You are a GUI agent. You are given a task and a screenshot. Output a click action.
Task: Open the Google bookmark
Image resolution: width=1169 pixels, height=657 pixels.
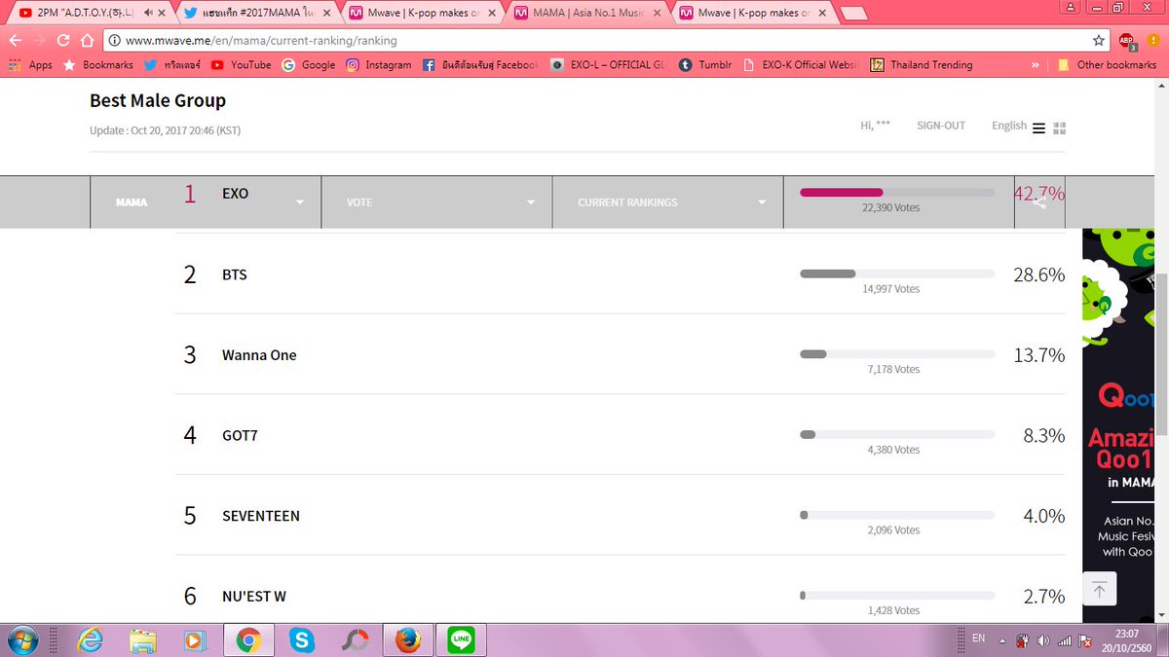(x=308, y=65)
